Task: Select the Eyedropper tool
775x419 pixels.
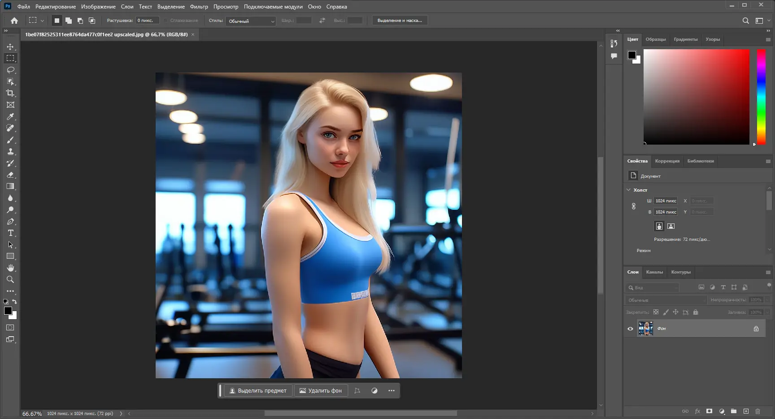Action: coord(10,116)
